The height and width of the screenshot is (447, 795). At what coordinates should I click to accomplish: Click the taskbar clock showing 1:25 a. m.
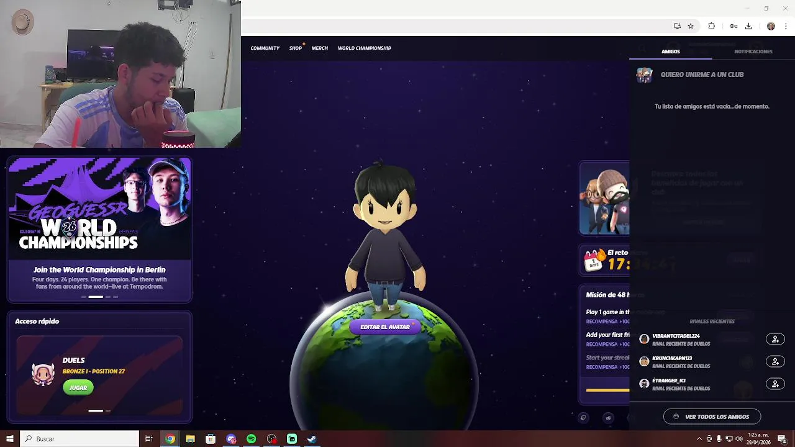point(759,439)
